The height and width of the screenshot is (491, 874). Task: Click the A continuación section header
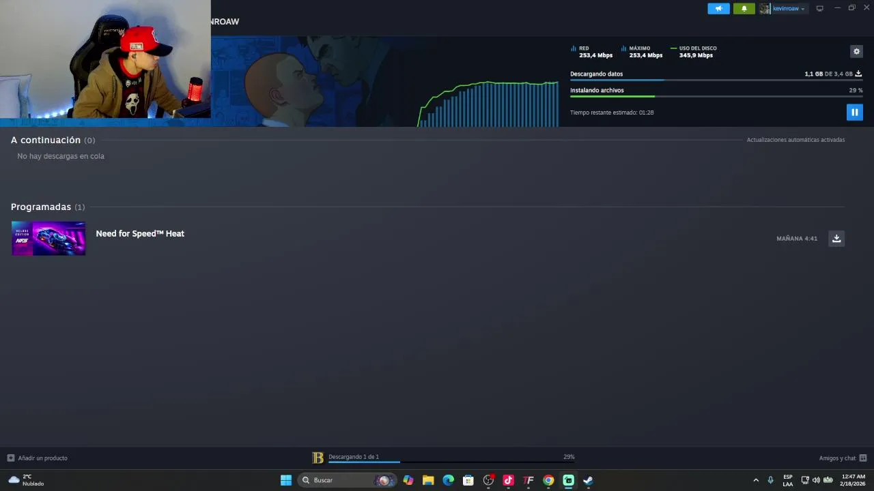(x=53, y=140)
